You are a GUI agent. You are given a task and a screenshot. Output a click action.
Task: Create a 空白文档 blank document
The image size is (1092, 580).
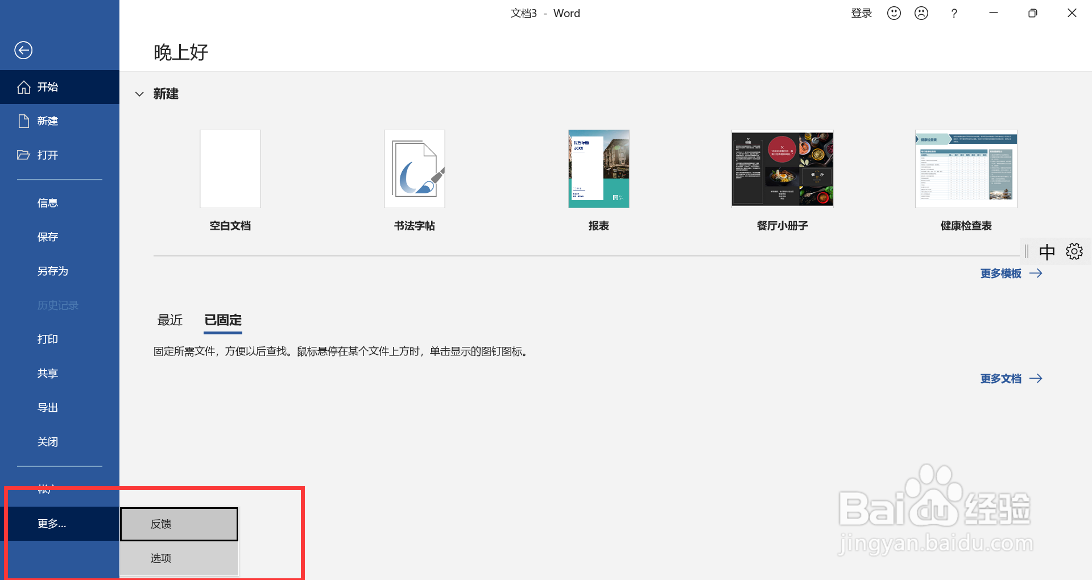[230, 181]
